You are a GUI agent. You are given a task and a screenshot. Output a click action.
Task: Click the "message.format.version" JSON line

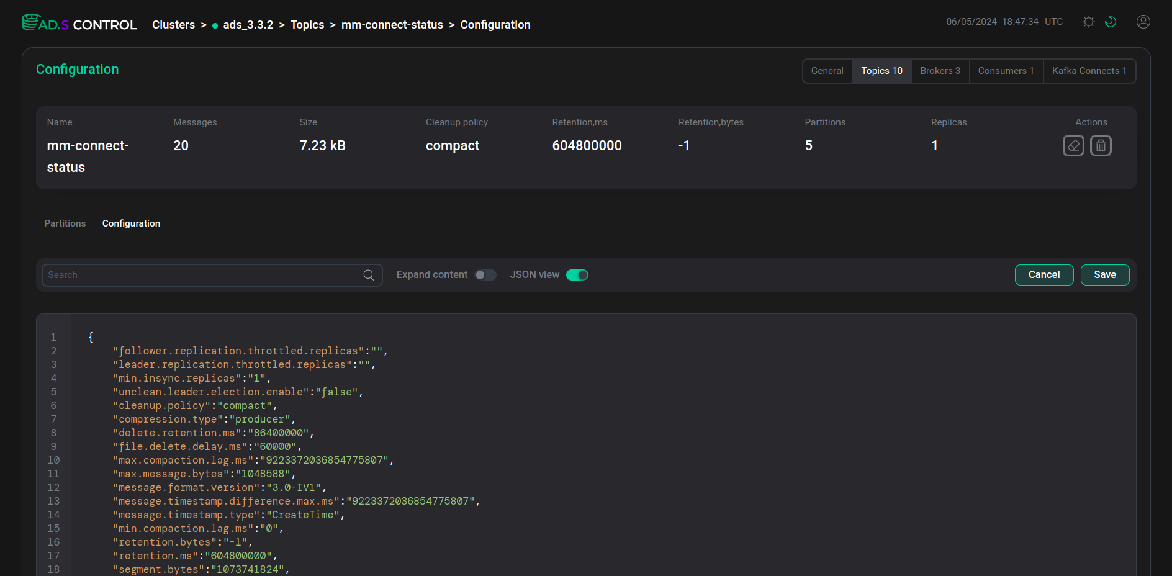[220, 487]
